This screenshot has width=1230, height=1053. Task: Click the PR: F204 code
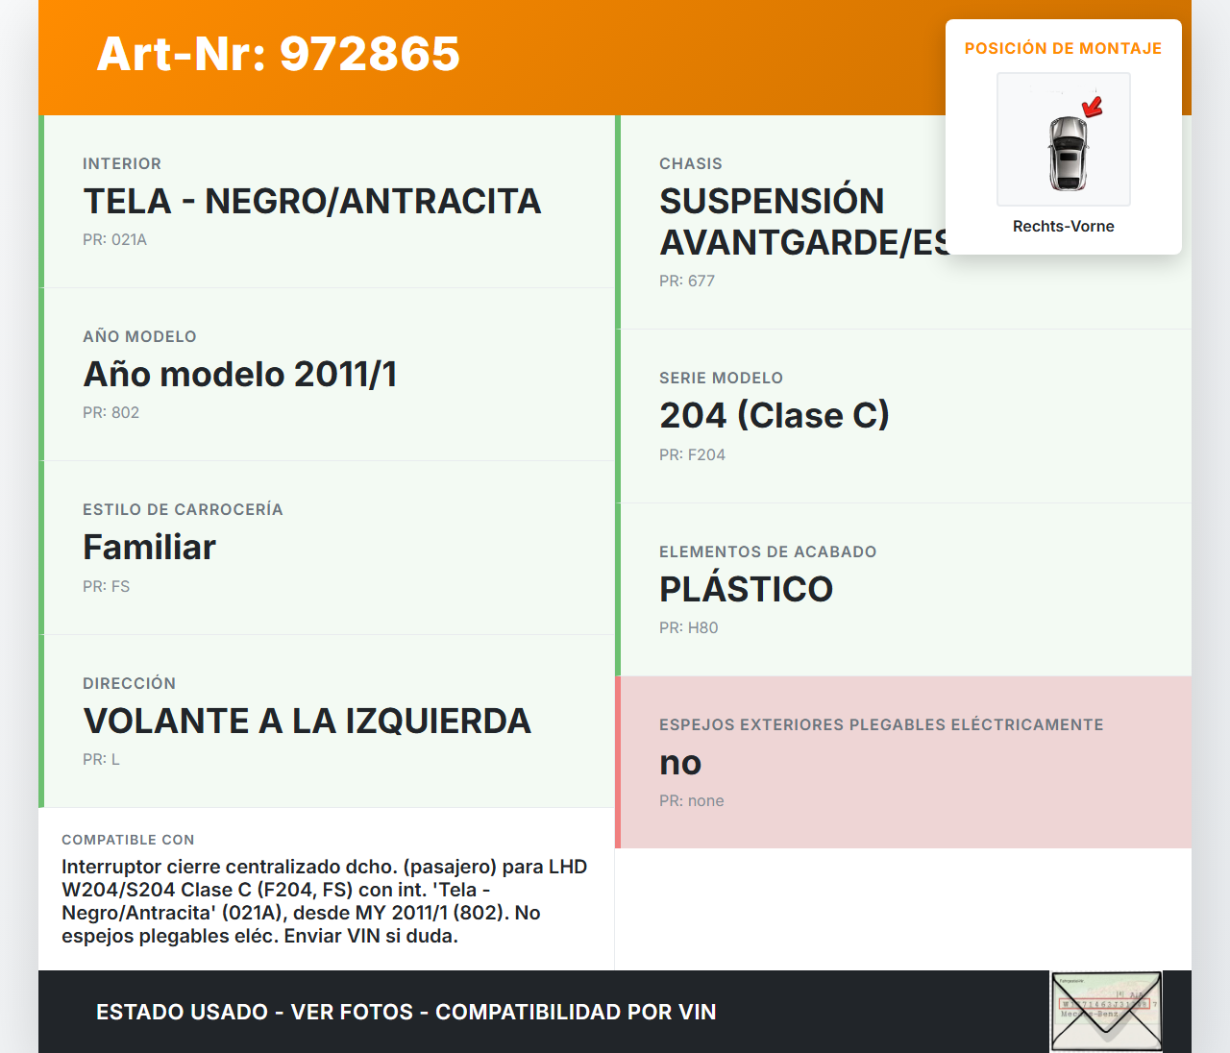point(692,455)
